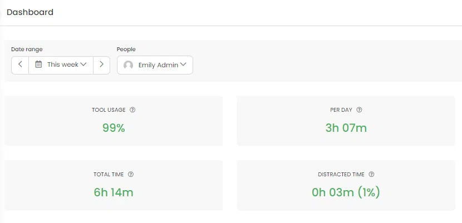The height and width of the screenshot is (223, 462).
Task: Click the People filter label
Action: (126, 49)
